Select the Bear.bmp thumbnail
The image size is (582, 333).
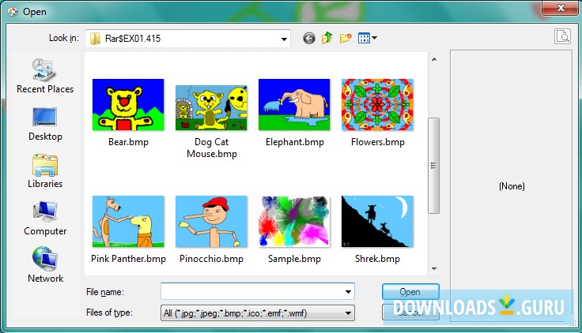128,104
